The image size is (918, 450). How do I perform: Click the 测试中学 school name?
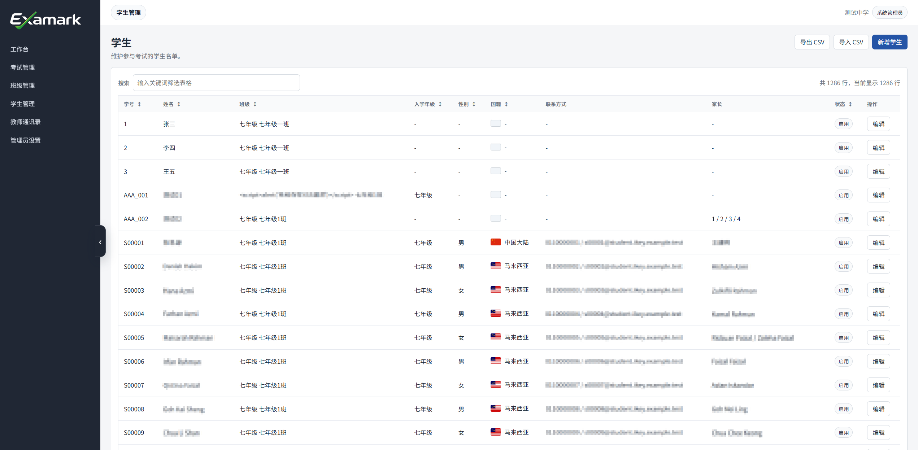point(856,13)
